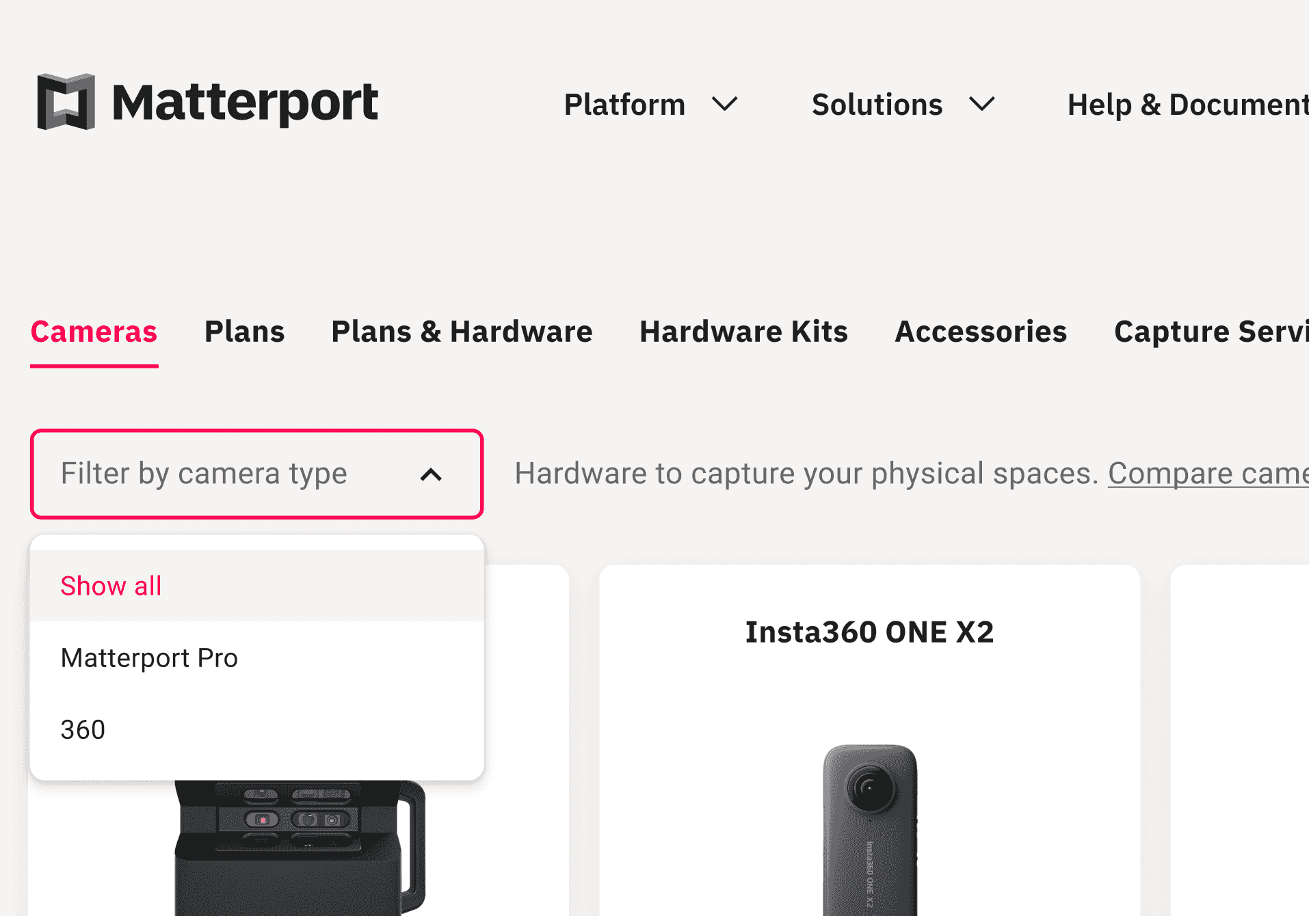This screenshot has width=1309, height=916.
Task: Collapse the camera type filter chevron
Action: pyautogui.click(x=431, y=474)
